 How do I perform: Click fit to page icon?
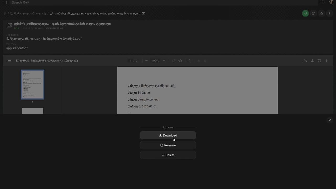pyautogui.click(x=174, y=61)
